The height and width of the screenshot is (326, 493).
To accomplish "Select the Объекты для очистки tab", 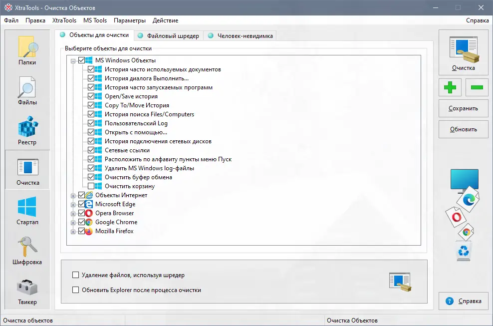I will click(94, 35).
